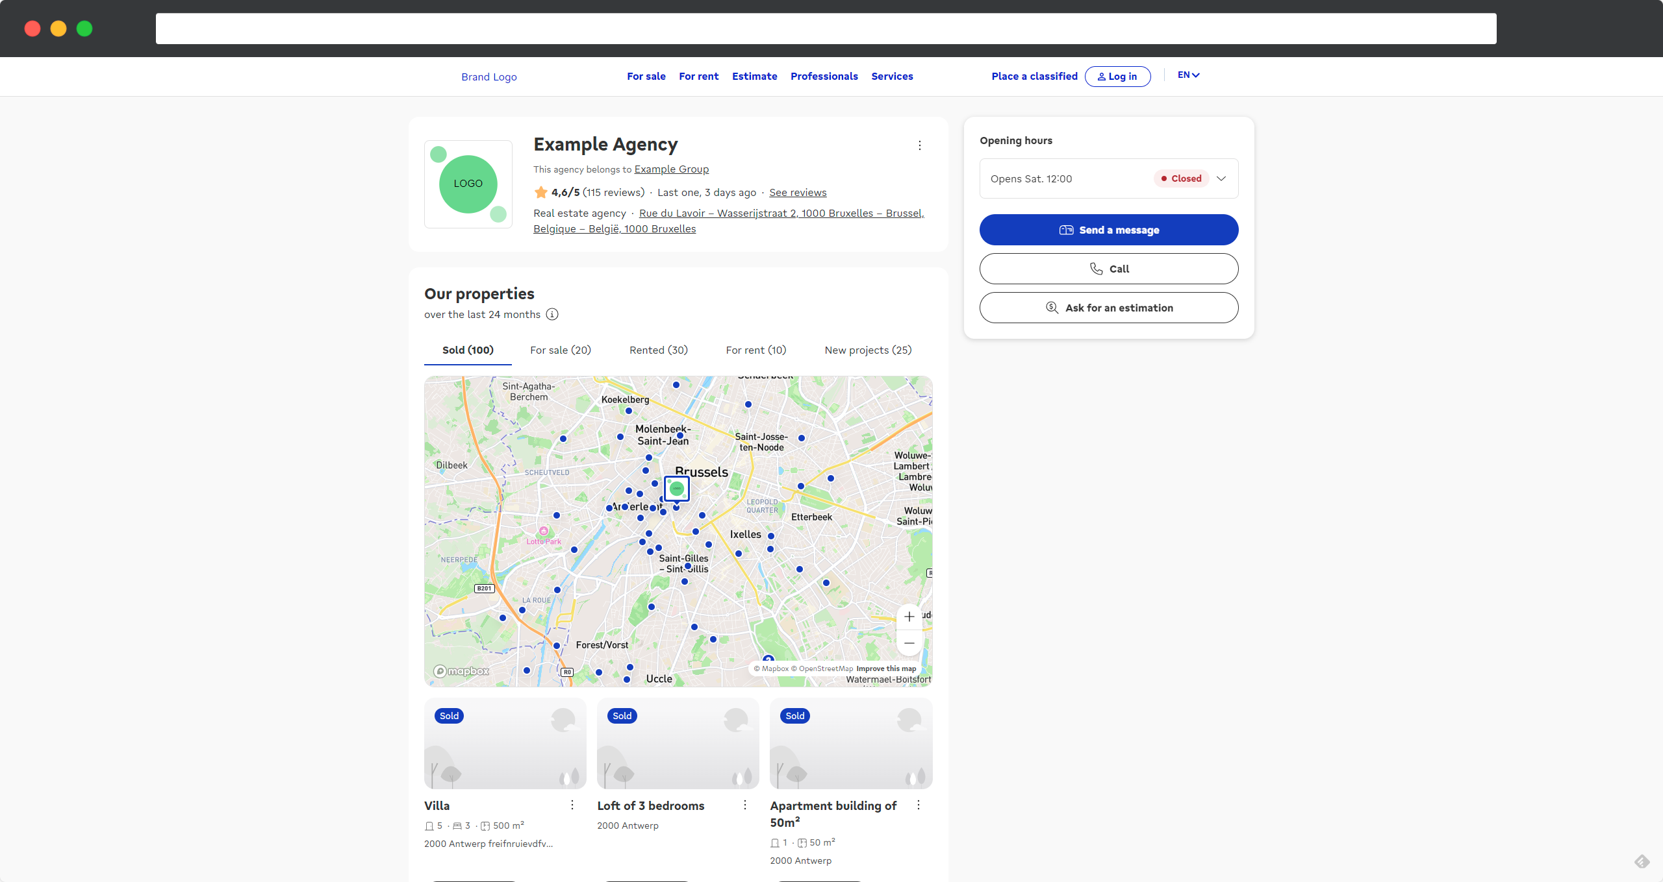
Task: Click the Brussels label on the map
Action: click(x=702, y=472)
